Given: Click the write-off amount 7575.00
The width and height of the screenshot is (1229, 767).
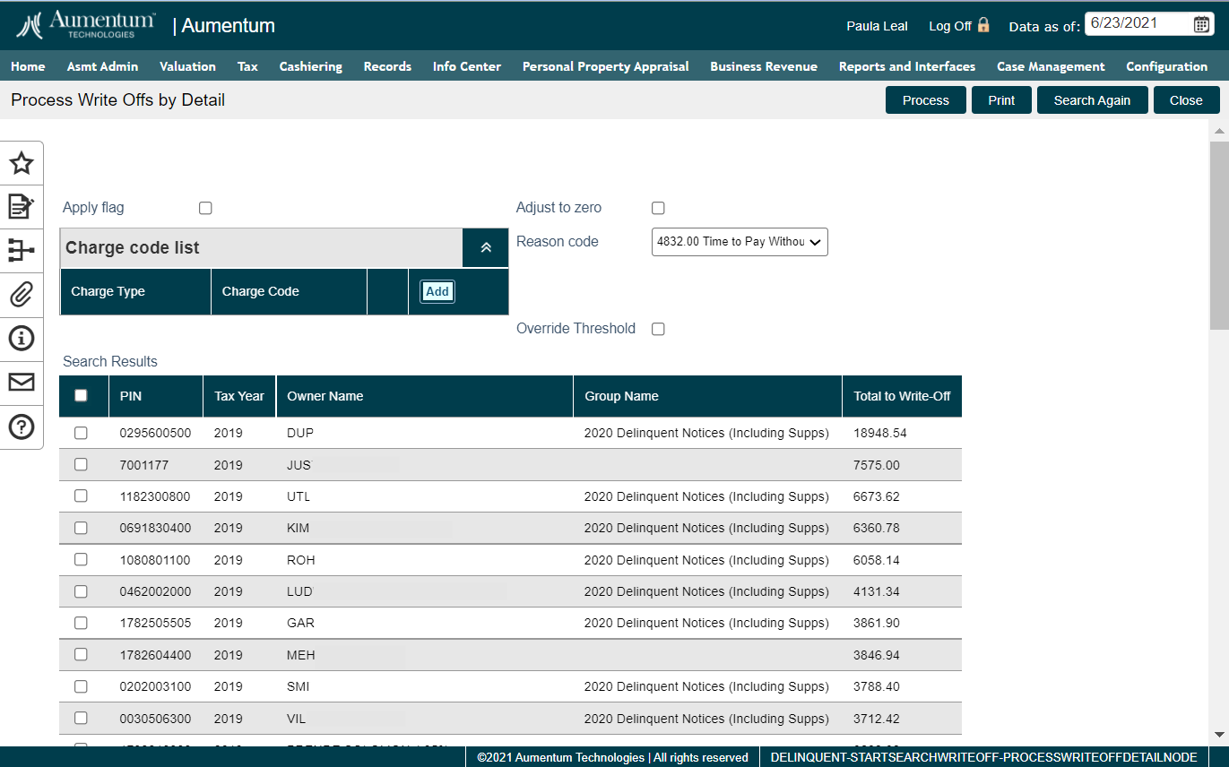Looking at the screenshot, I should (x=877, y=465).
